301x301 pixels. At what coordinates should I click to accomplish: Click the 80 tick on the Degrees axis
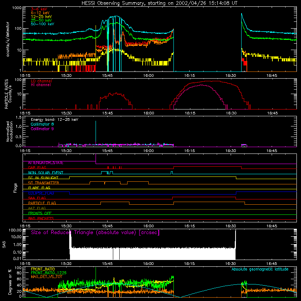[x=20, y=273]
